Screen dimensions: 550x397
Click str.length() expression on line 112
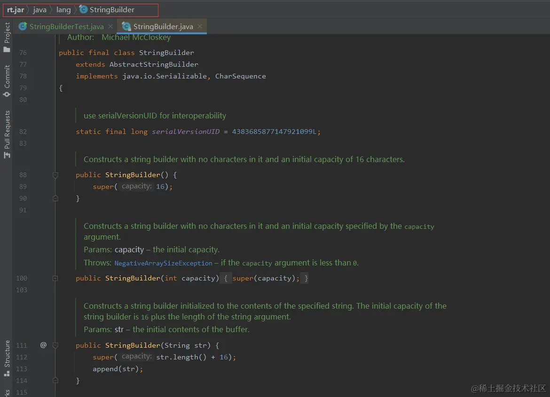pyautogui.click(x=181, y=357)
